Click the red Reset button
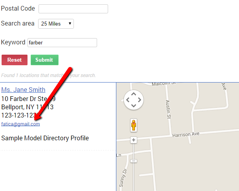Image resolution: width=239 pixels, height=191 pixels. coord(15,60)
